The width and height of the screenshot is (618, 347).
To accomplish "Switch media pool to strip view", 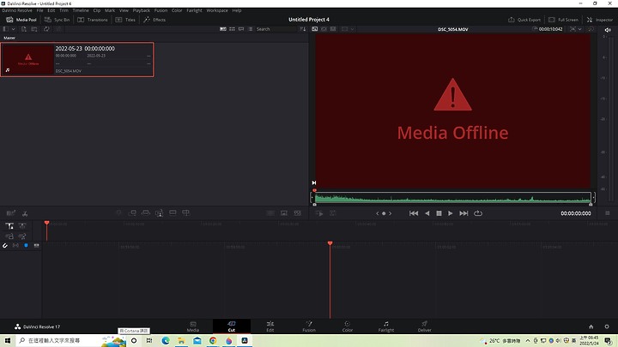I will coord(241,29).
